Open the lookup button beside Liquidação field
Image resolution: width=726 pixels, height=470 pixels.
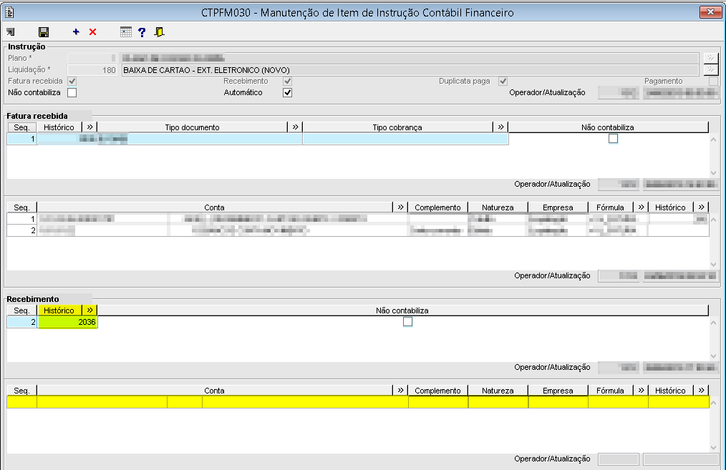pos(711,69)
